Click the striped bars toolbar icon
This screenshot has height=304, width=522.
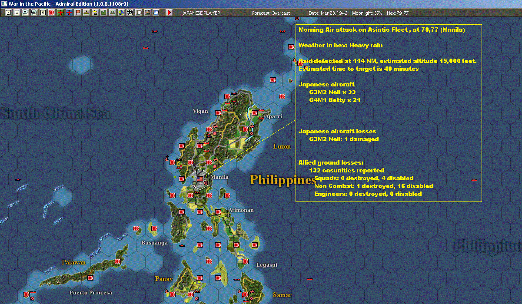tap(147, 13)
